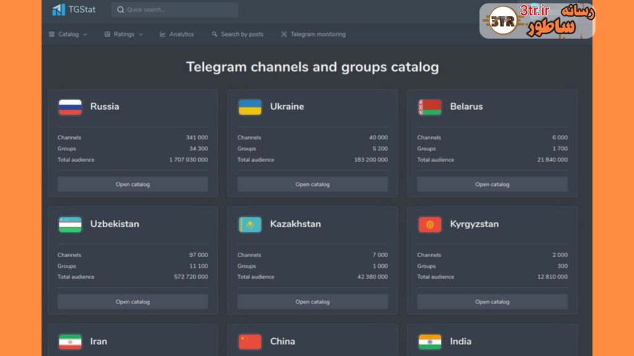Click the Ukraine flag icon
The width and height of the screenshot is (634, 356).
point(250,107)
